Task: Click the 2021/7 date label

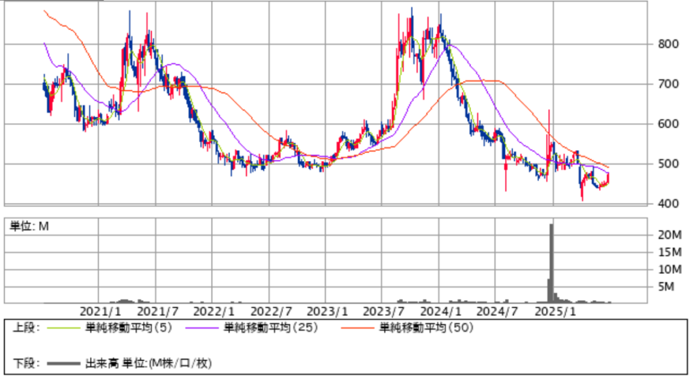Action: click(157, 312)
